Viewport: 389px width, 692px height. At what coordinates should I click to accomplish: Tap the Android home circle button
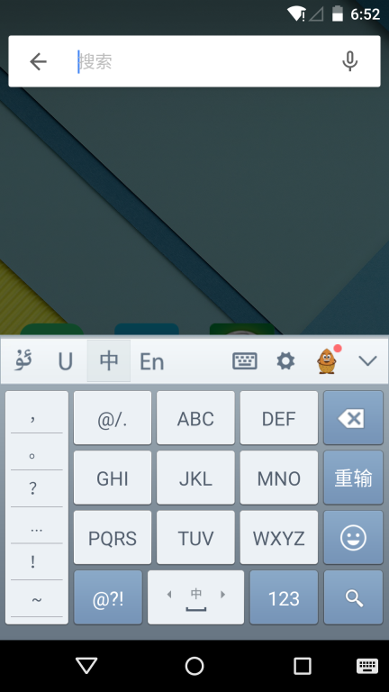tap(194, 666)
